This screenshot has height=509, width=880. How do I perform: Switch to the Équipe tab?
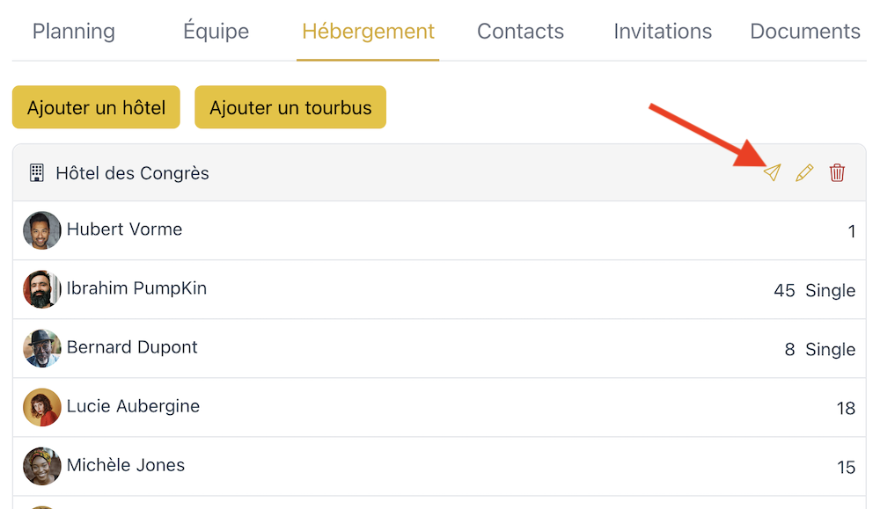click(x=216, y=31)
